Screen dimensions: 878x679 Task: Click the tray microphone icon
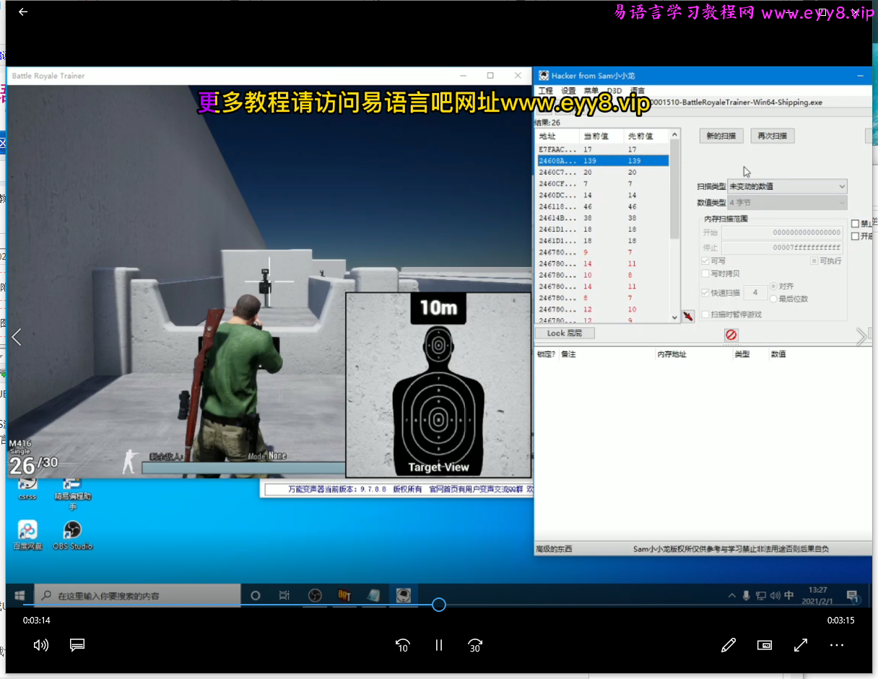click(x=746, y=595)
